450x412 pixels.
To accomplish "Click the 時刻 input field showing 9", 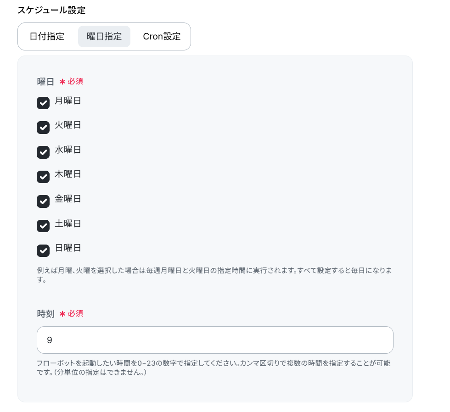I will point(215,340).
